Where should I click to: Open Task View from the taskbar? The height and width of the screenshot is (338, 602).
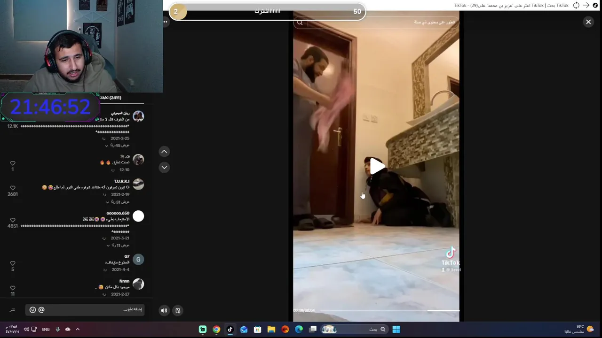click(313, 330)
